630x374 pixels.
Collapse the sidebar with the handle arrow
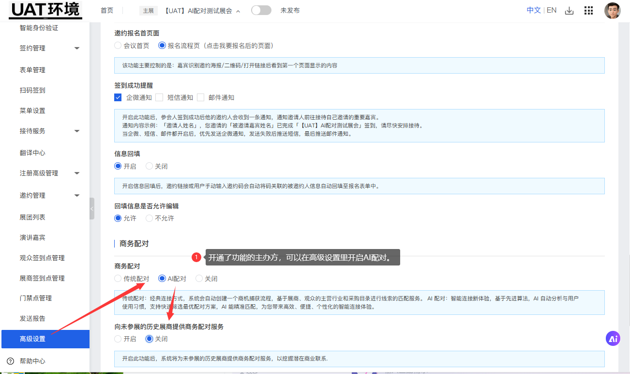tap(92, 209)
